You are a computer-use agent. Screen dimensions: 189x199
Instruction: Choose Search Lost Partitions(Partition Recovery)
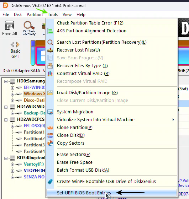point(112,42)
